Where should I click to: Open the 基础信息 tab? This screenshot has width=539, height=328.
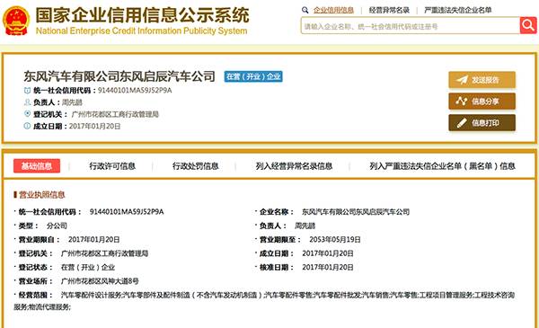click(37, 166)
